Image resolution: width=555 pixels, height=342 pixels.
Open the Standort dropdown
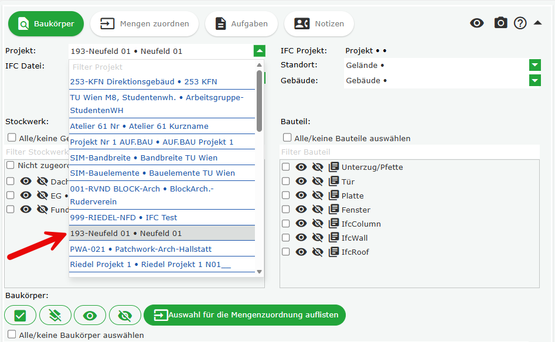[534, 65]
